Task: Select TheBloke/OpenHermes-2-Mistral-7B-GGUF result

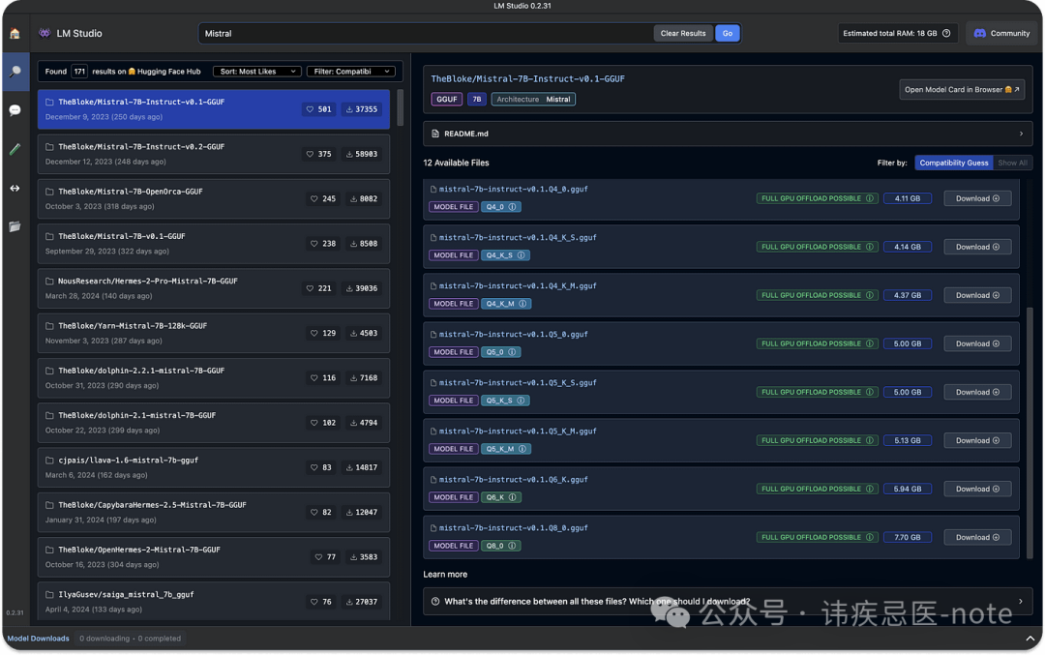Action: coord(213,556)
